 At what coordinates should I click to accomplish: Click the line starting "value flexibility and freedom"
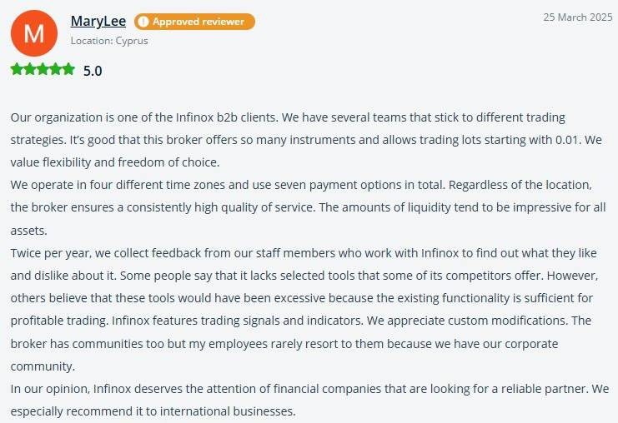[x=115, y=162]
